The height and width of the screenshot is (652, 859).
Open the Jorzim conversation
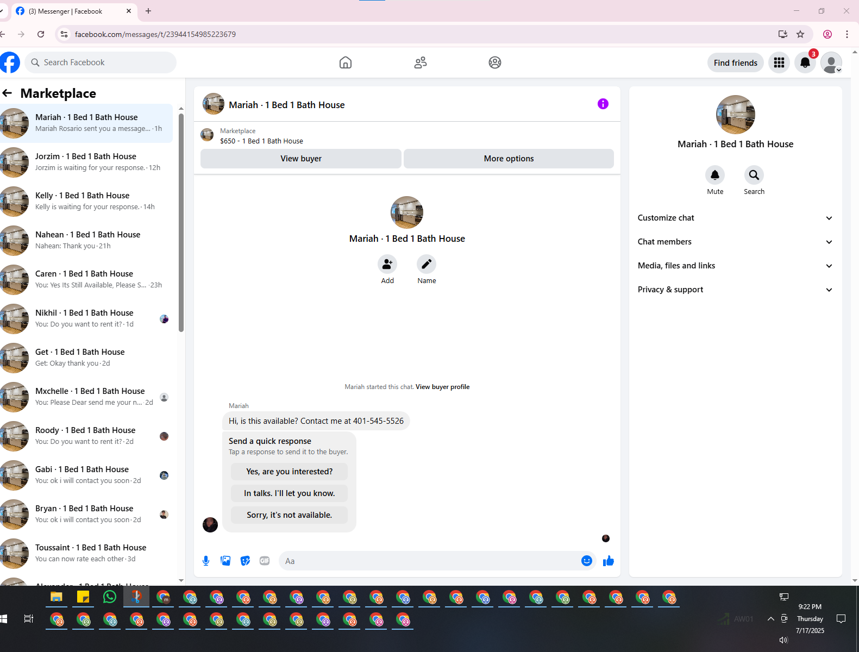pyautogui.click(x=86, y=162)
